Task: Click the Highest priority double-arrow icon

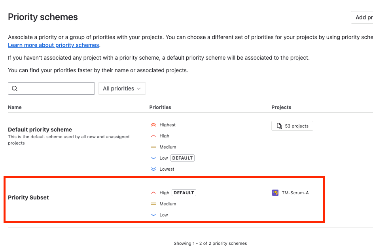Action: [x=153, y=125]
